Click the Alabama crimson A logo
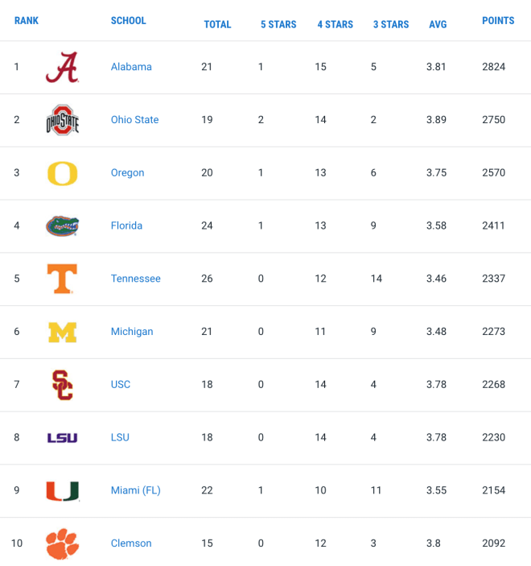531x566 pixels. click(62, 67)
